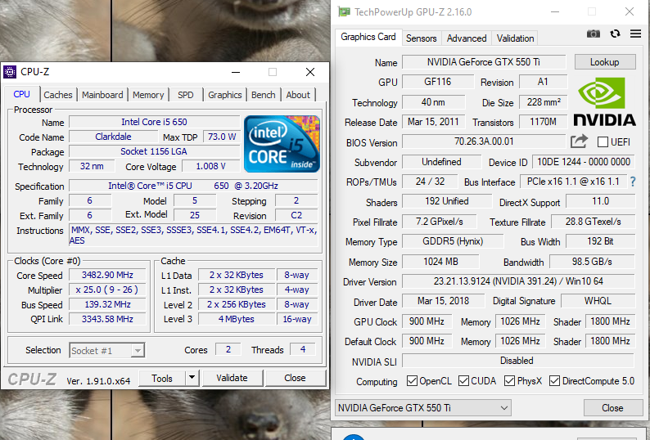Click the Shaders 192 Unified field
This screenshot has width=650, height=440.
click(x=447, y=201)
